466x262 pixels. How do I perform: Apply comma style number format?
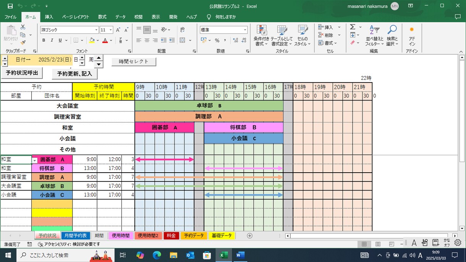point(225,40)
